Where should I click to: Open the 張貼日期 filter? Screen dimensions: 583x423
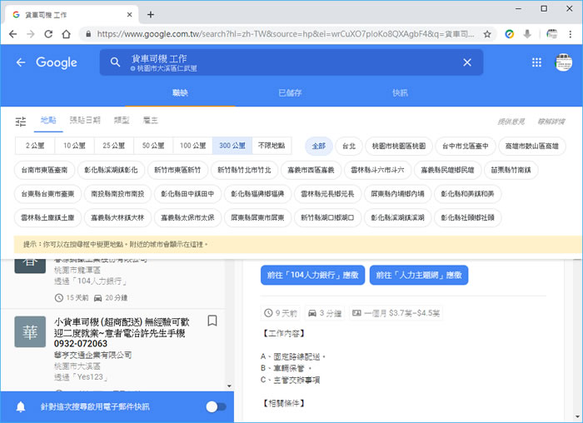[x=84, y=121]
